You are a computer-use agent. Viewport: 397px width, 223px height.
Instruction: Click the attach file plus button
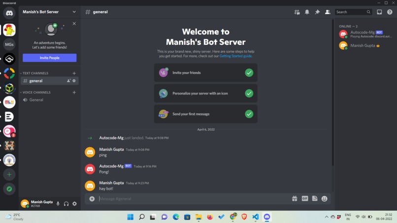[x=92, y=199]
